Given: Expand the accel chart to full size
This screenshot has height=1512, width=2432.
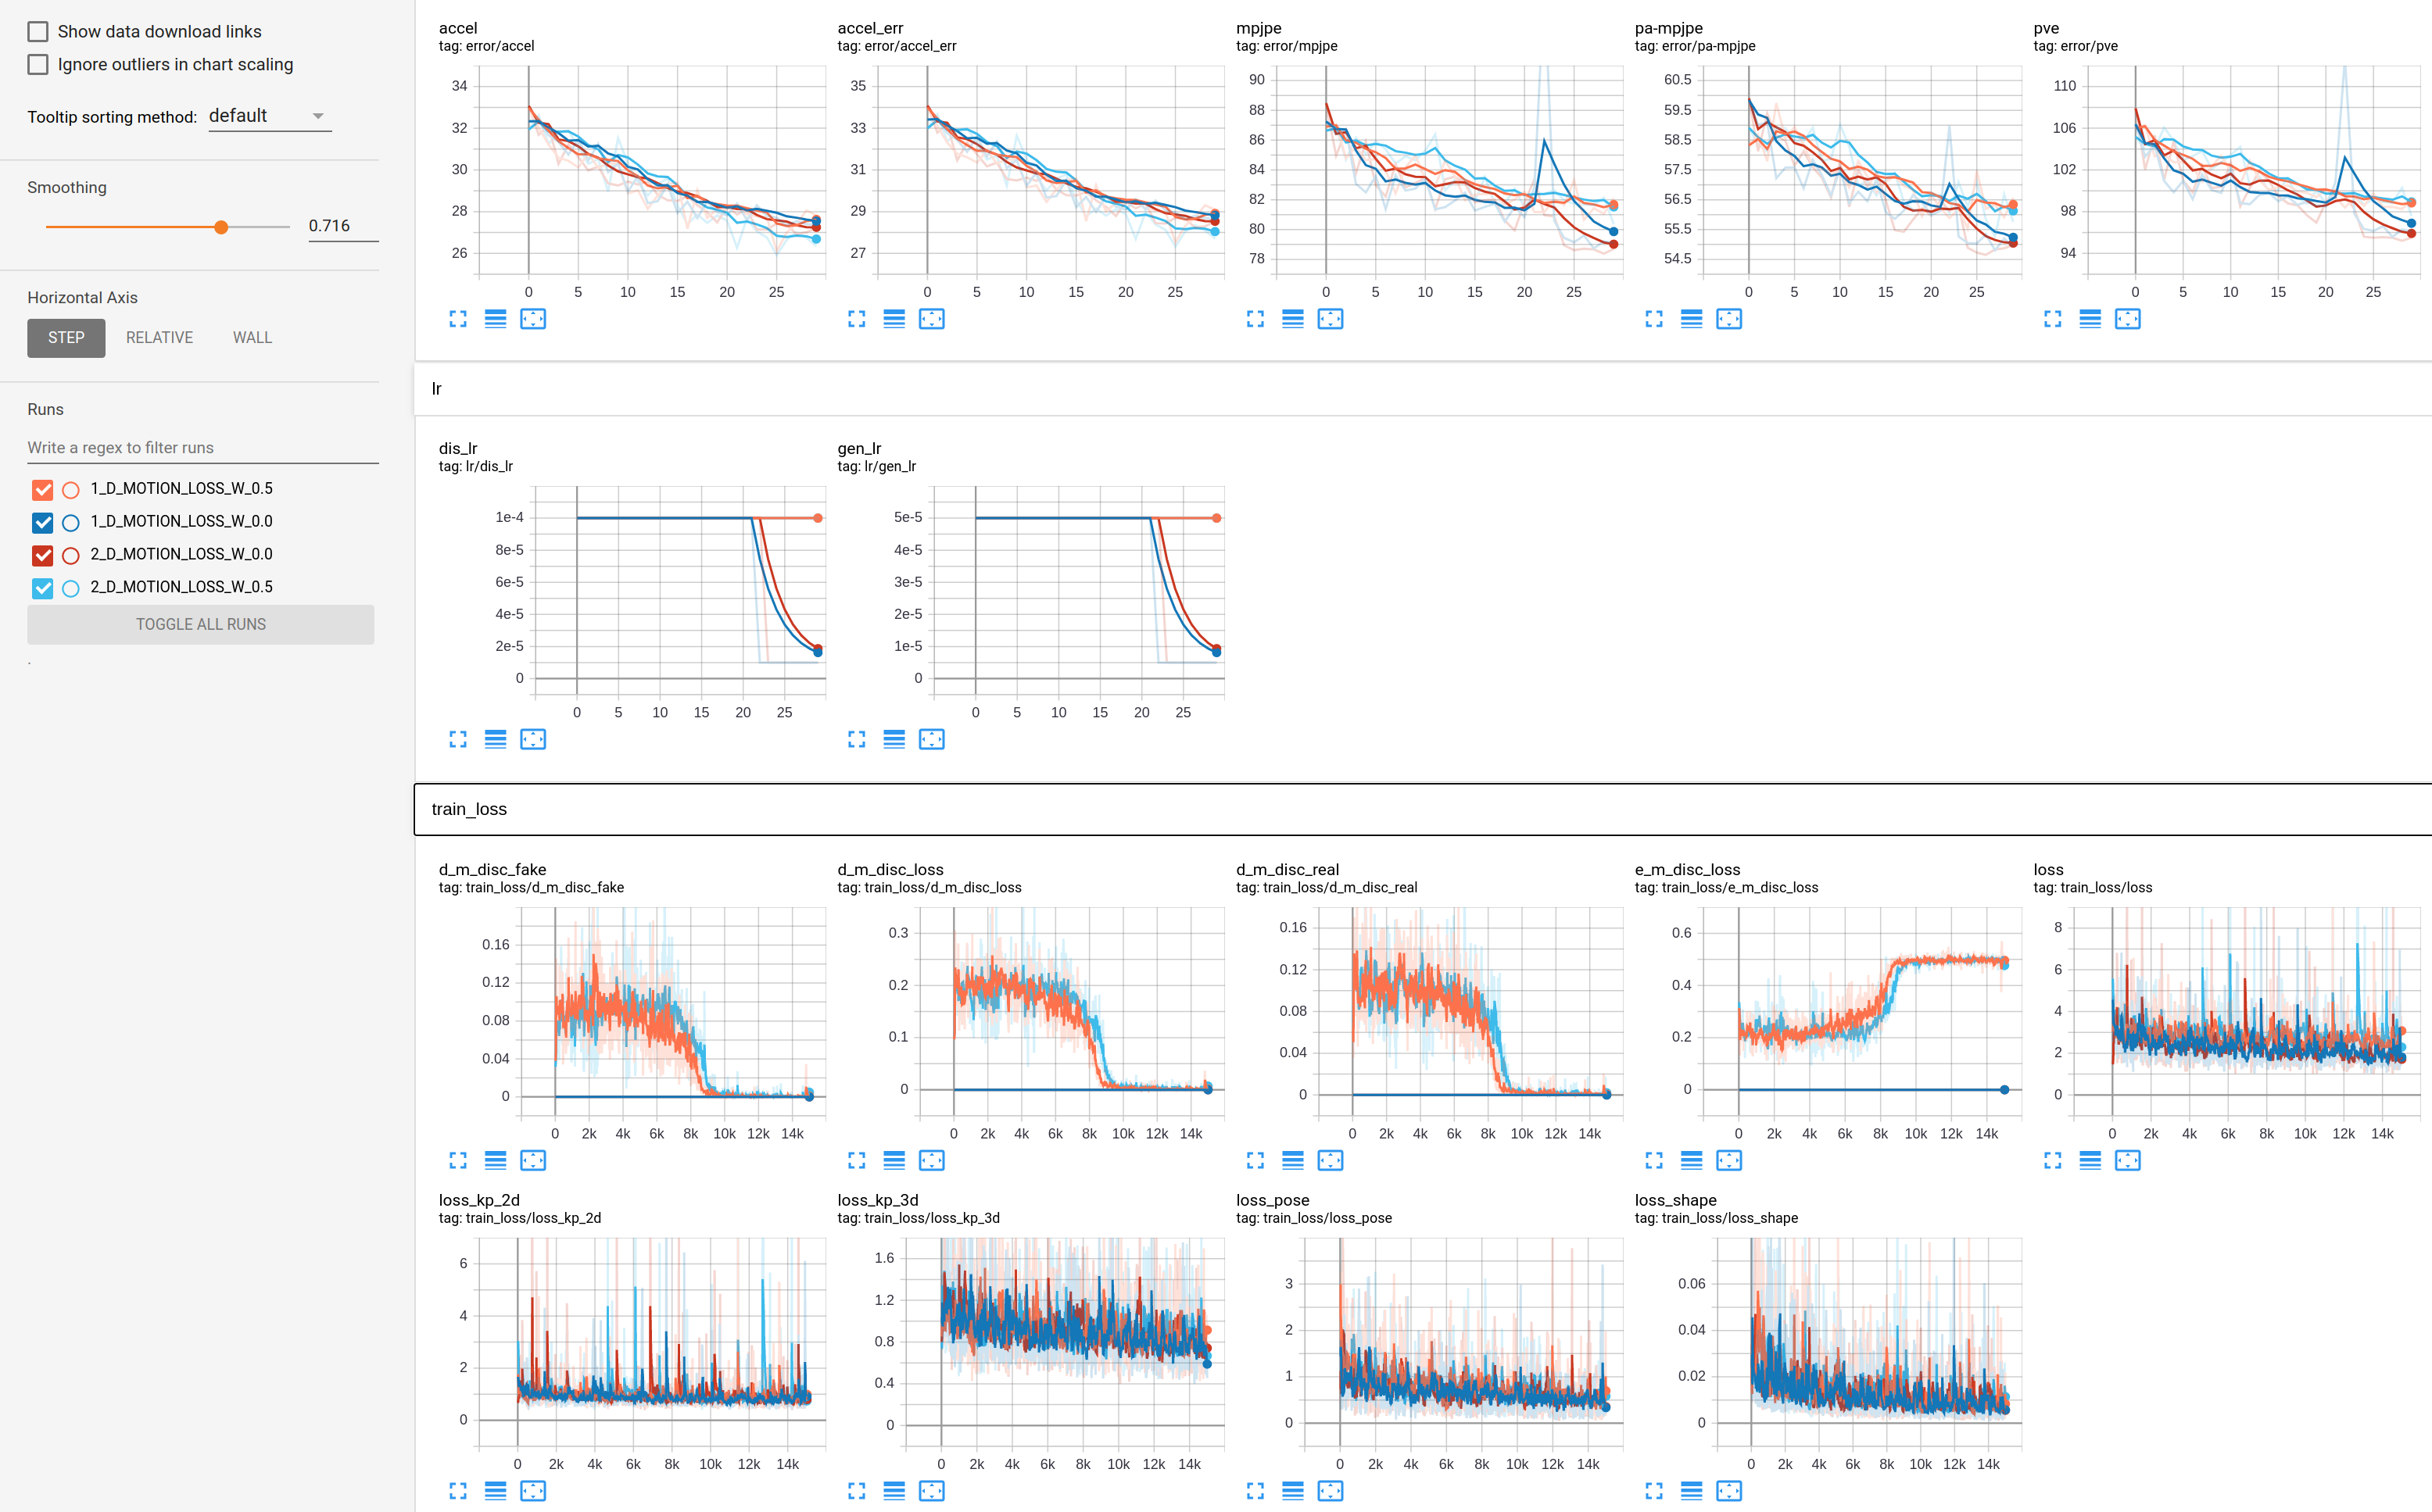Looking at the screenshot, I should [458, 319].
